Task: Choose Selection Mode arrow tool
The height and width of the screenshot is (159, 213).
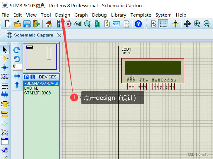Action: pos(5,49)
